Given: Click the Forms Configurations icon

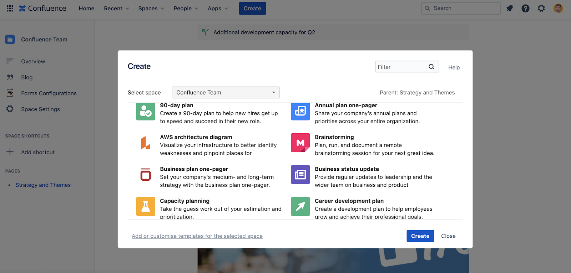Looking at the screenshot, I should [x=10, y=93].
